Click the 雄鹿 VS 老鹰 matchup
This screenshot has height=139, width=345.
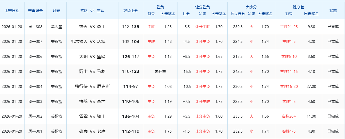click(92, 131)
